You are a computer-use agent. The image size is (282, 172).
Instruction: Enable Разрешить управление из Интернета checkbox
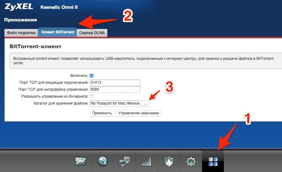92,96
